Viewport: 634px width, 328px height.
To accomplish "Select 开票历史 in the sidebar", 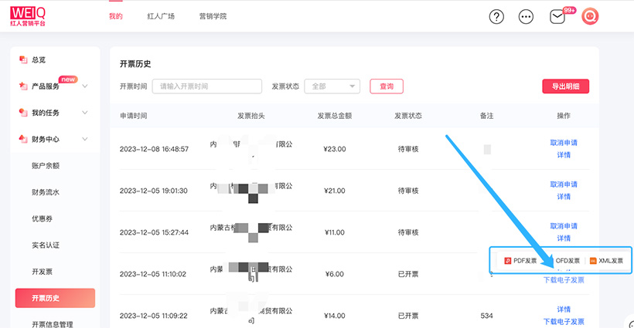I will click(55, 298).
